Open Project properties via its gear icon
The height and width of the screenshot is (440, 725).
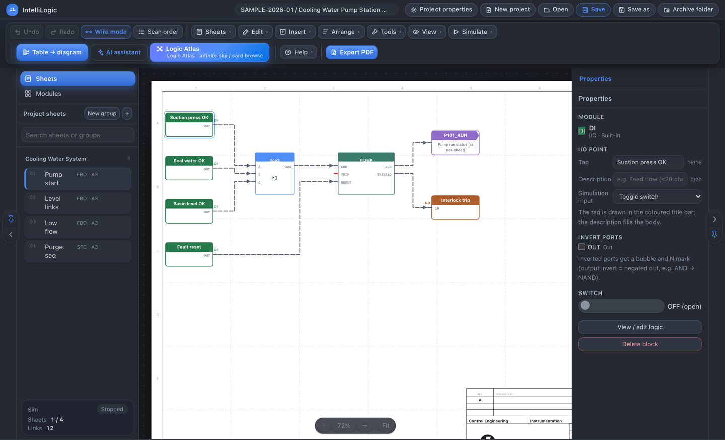tap(414, 10)
